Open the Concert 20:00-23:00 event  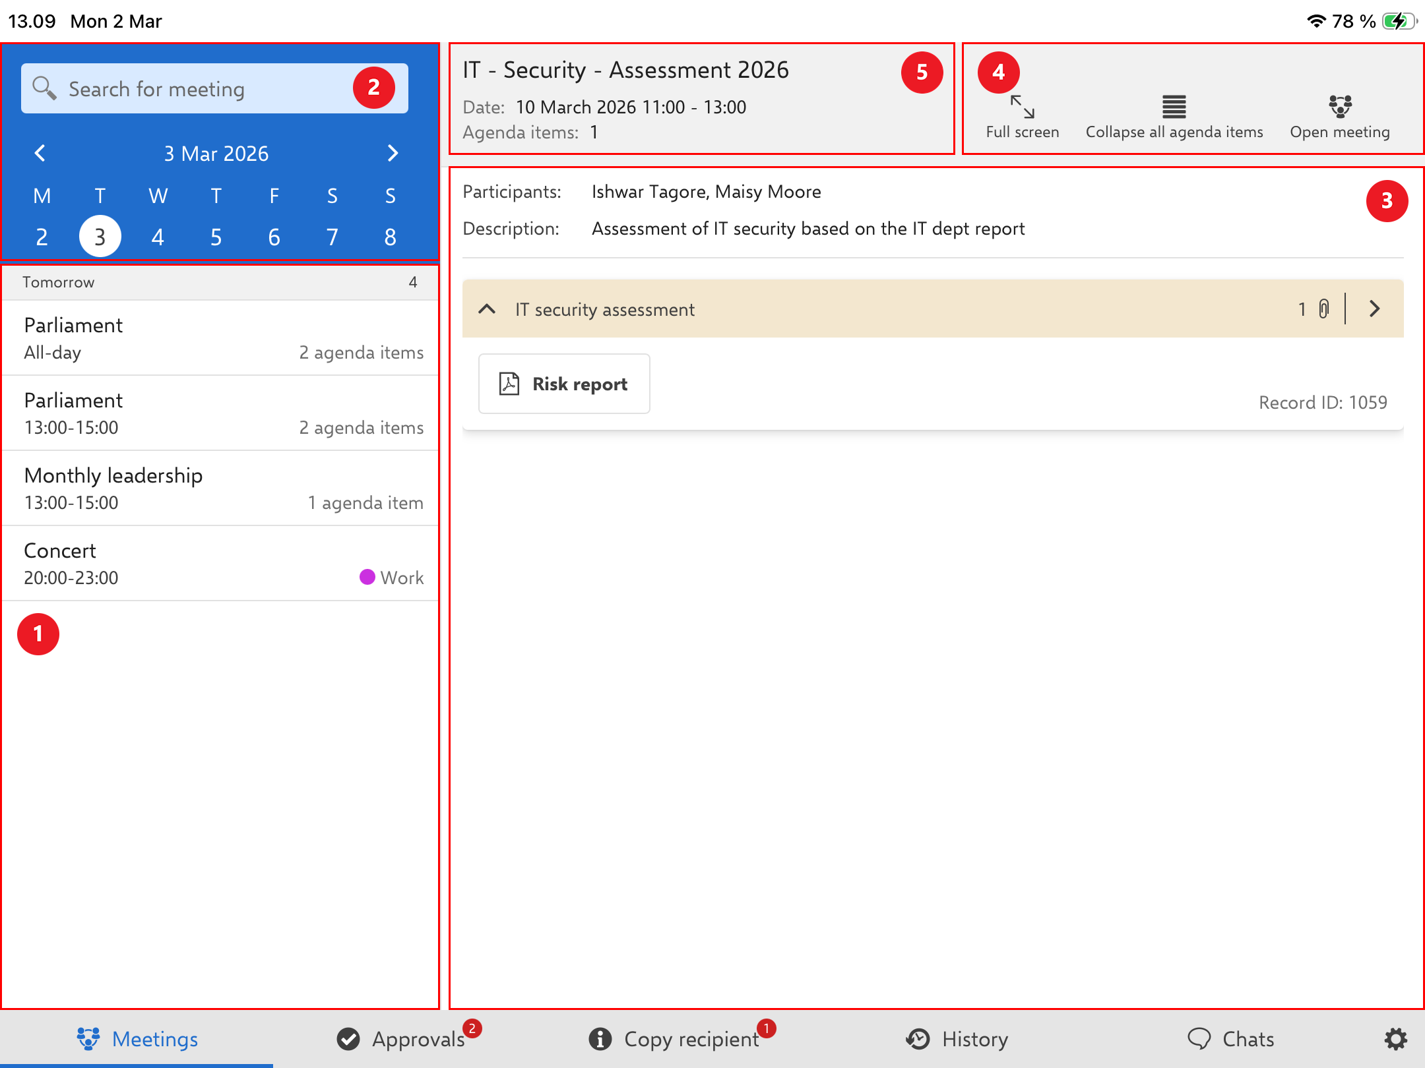(x=221, y=564)
